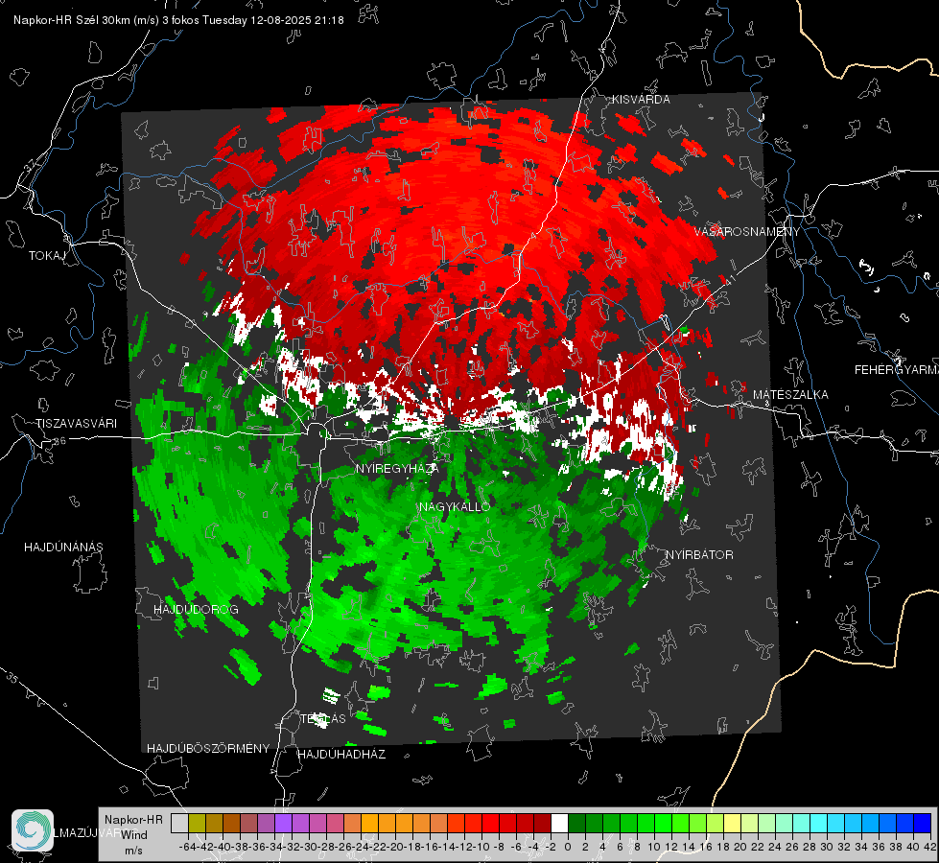Click the Napkor-HR label in the legend

133,820
